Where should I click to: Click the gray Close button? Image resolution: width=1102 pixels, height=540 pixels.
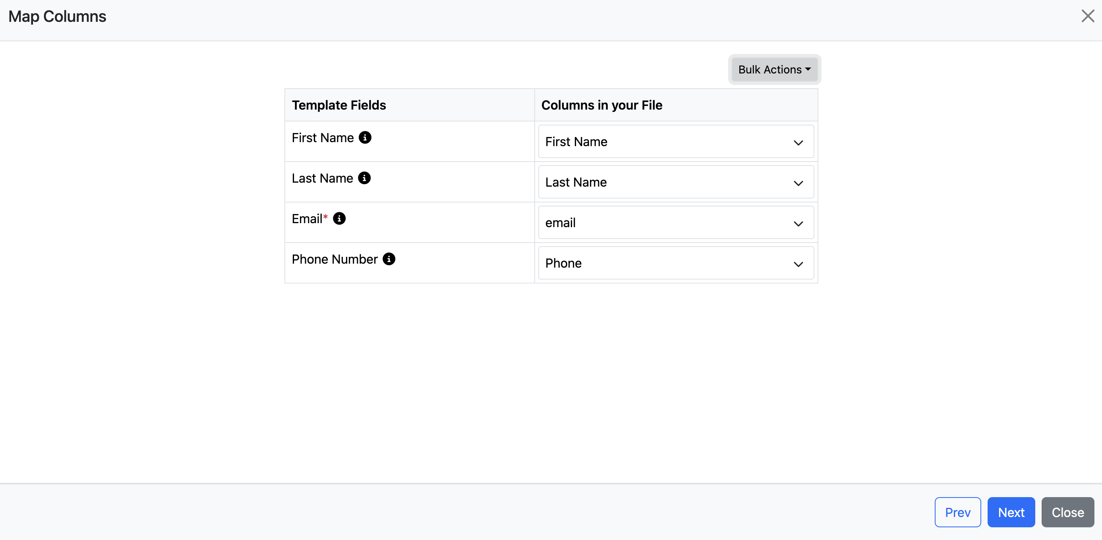click(x=1067, y=512)
